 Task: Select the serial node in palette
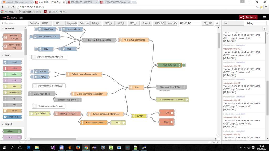click(x=12, y=111)
